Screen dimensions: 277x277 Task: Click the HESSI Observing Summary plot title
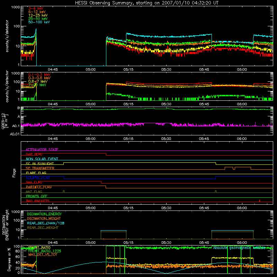click(x=147, y=3)
